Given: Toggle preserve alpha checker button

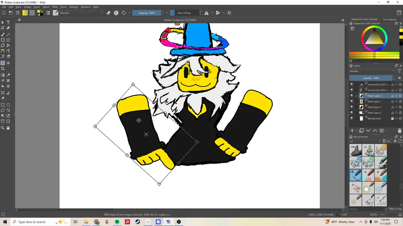Looking at the screenshot, I should tap(116, 13).
